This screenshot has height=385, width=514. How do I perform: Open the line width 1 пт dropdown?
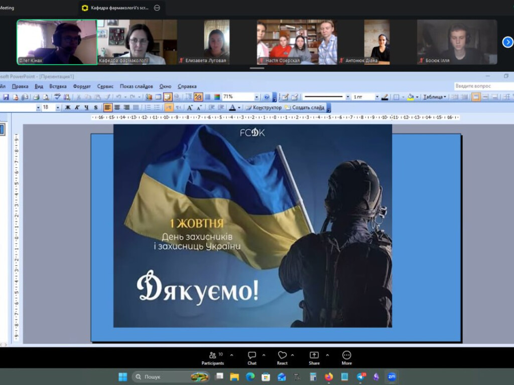point(376,97)
